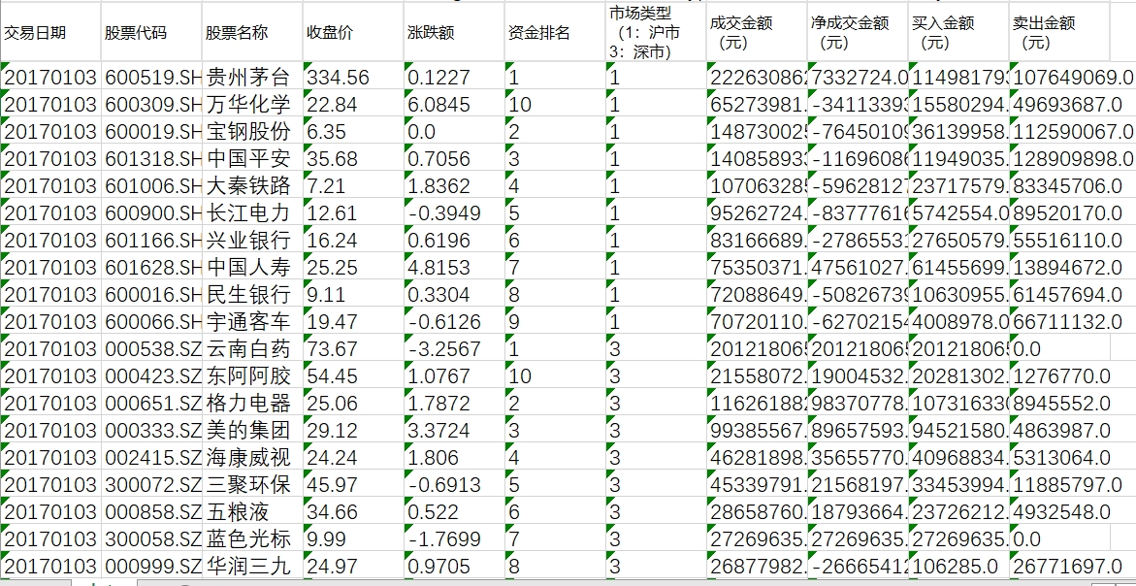This screenshot has width=1136, height=586.
Task: Click the 美的集团 cell
Action: tap(252, 430)
